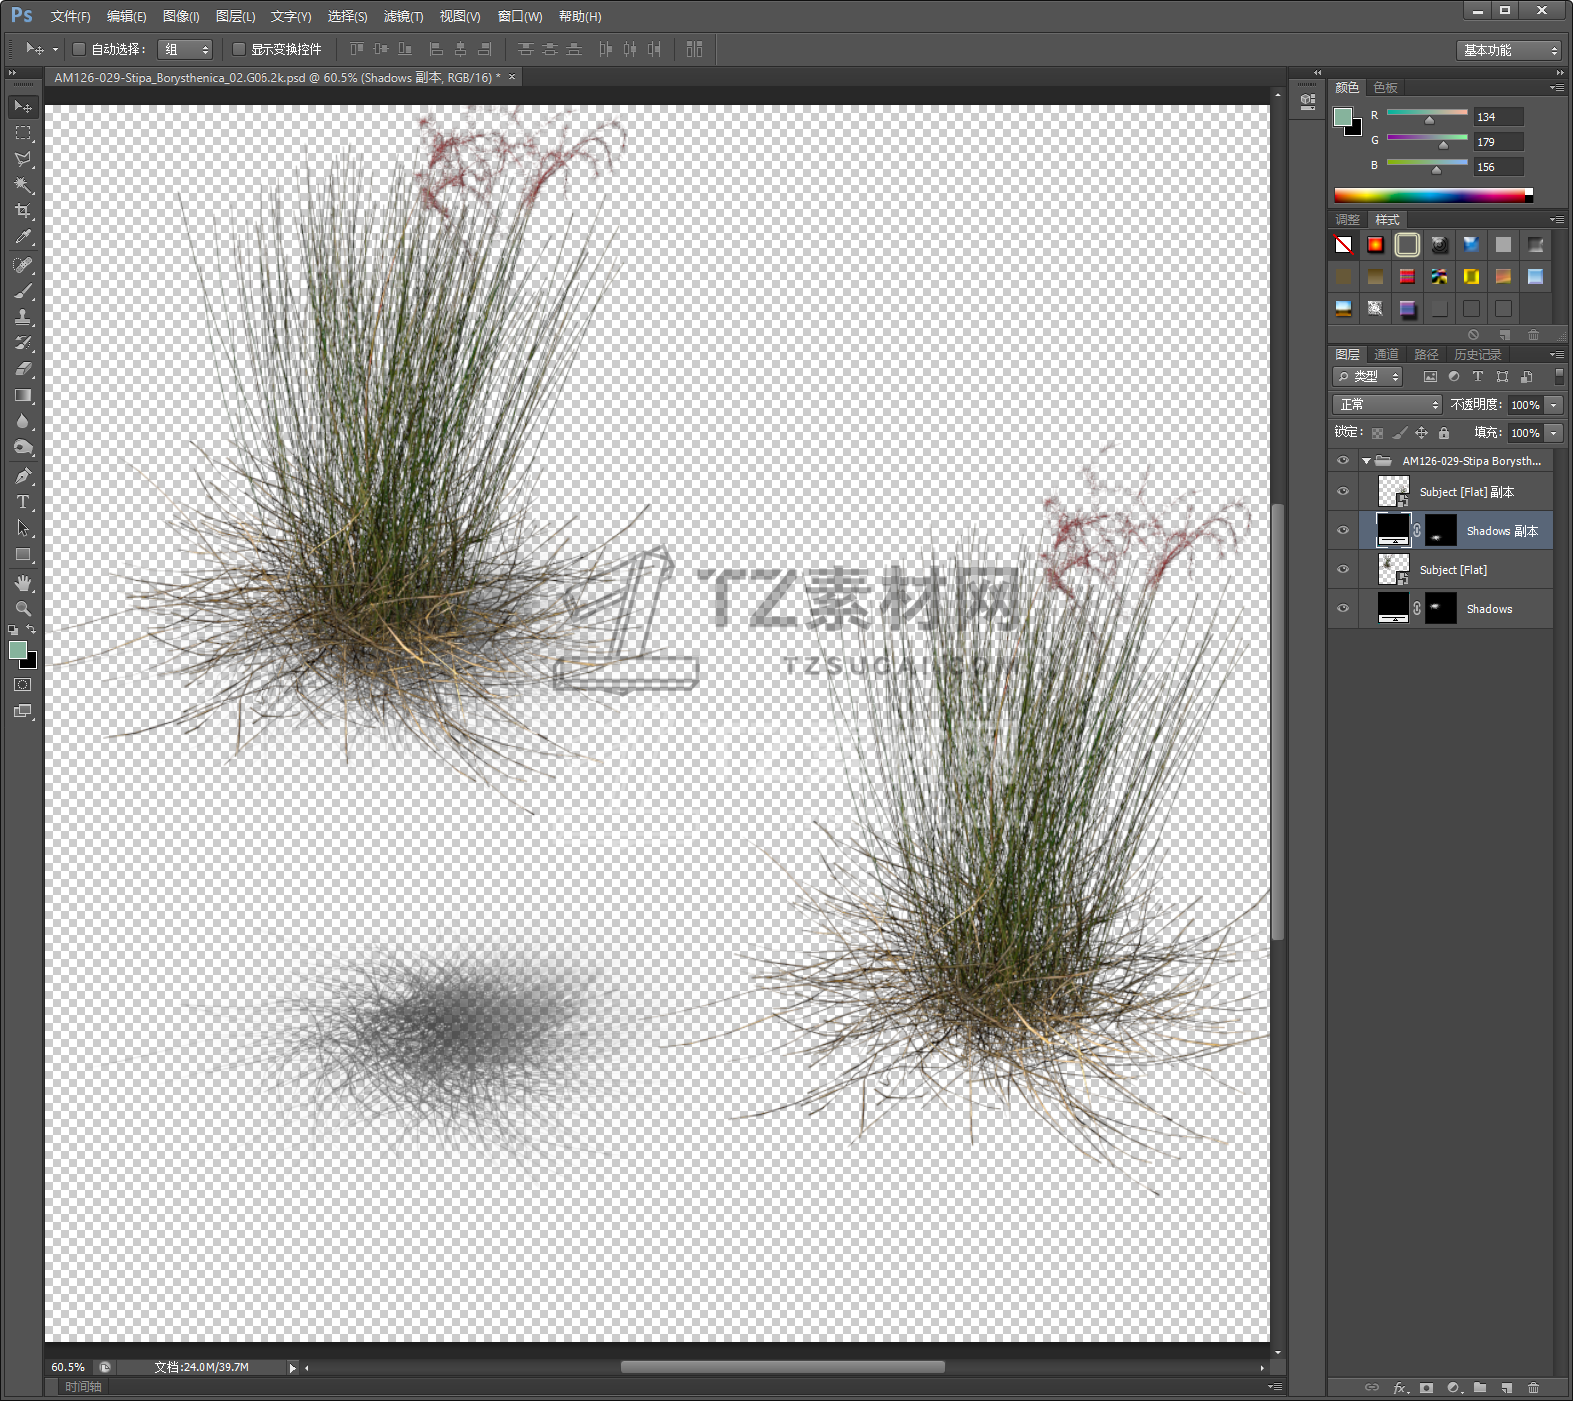Open the 滤镜 menu
Viewport: 1573px width, 1401px height.
click(x=403, y=16)
